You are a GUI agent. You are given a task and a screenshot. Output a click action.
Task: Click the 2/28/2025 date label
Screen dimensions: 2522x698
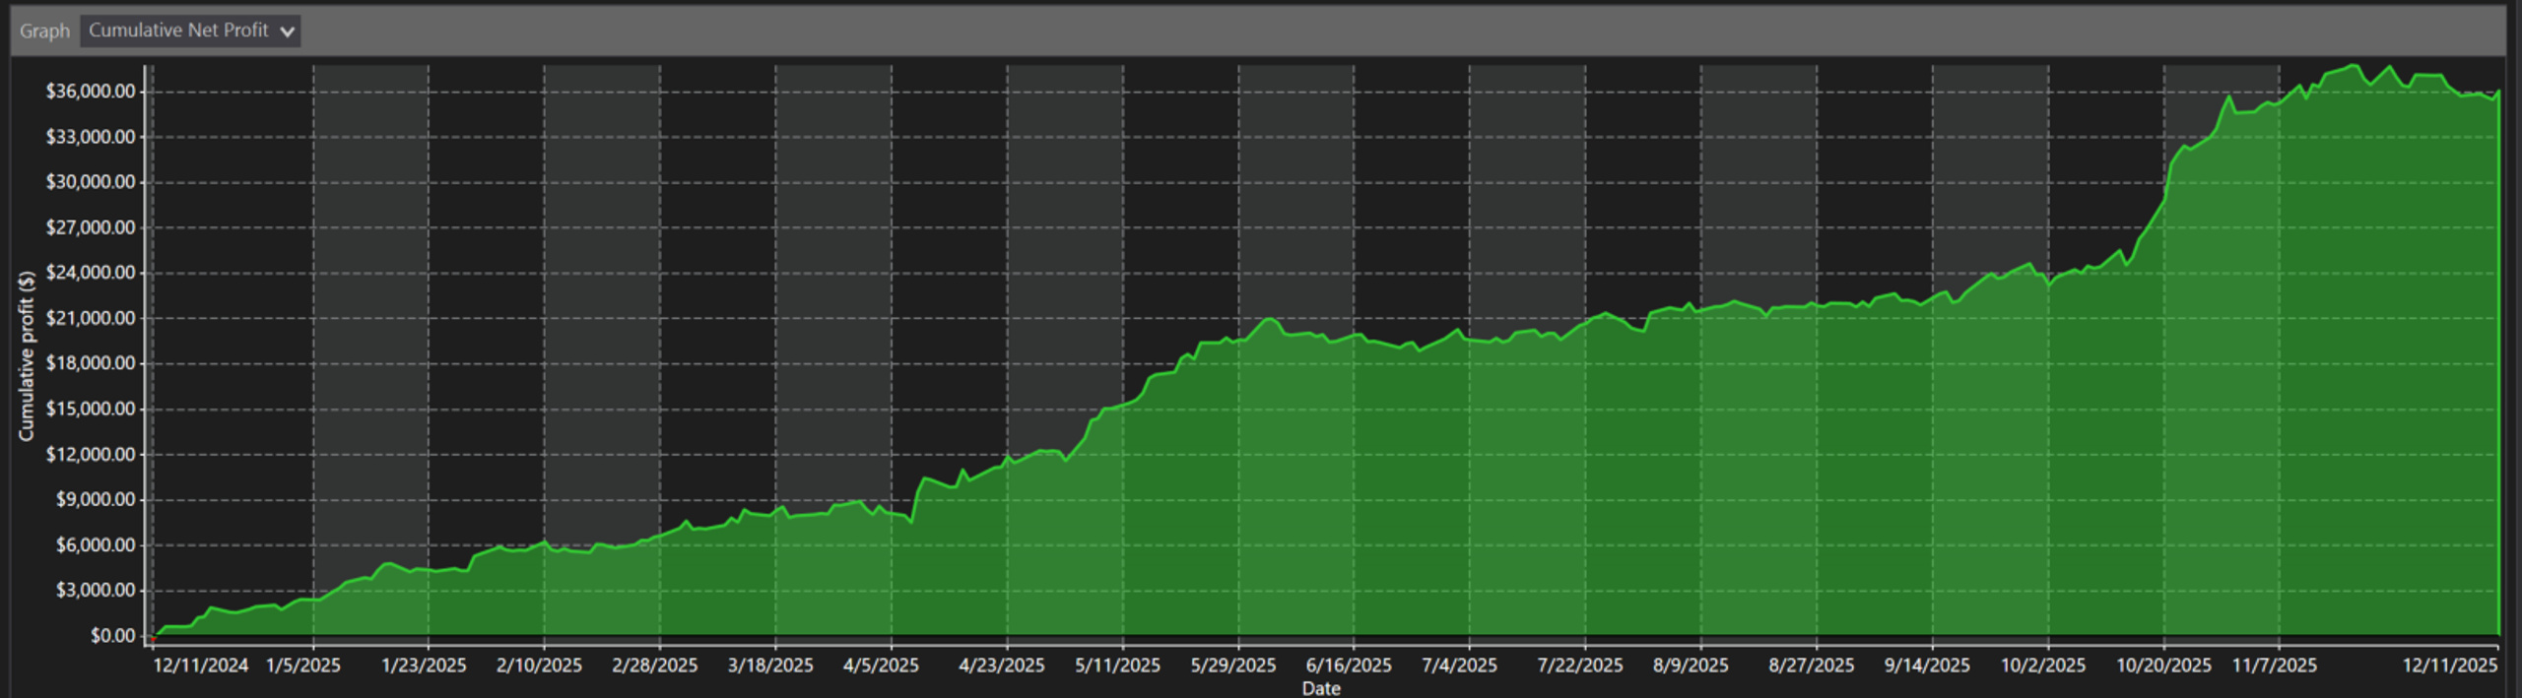click(655, 666)
